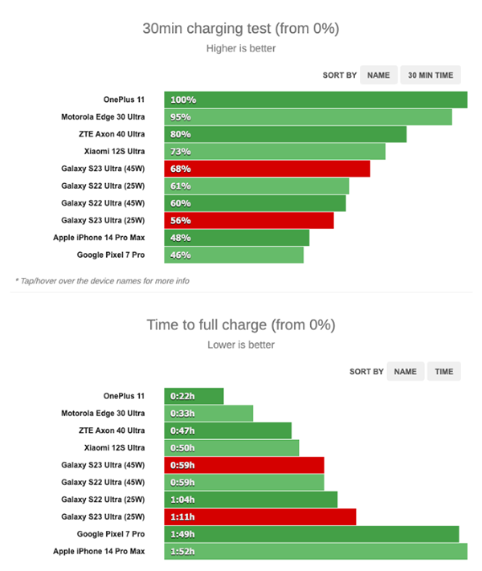Open Galaxy S22 Ultra (25W) in full charge chart
This screenshot has height=571, width=482.
(x=103, y=500)
